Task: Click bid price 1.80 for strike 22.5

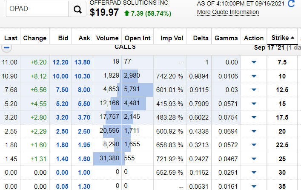Action: pos(62,145)
